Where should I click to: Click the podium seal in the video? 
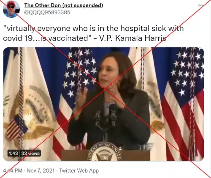105,152
